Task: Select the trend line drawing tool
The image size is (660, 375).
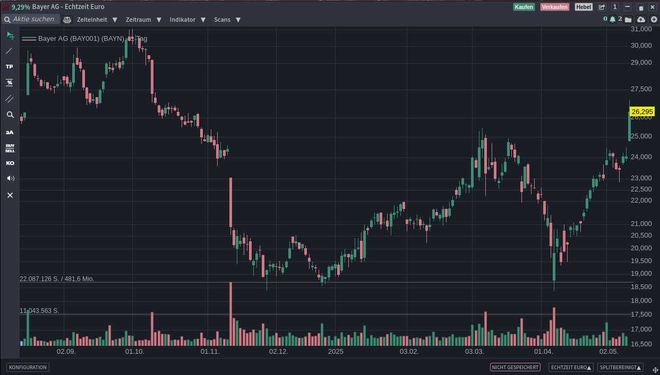Action: pos(10,51)
